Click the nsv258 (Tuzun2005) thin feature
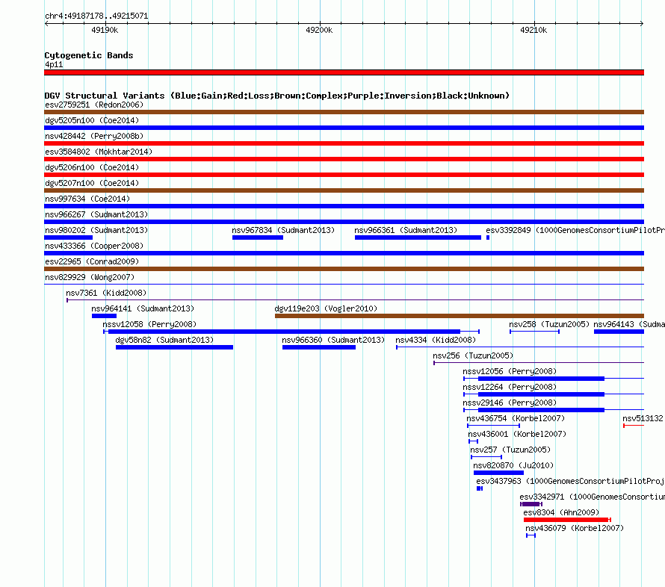 (534, 332)
